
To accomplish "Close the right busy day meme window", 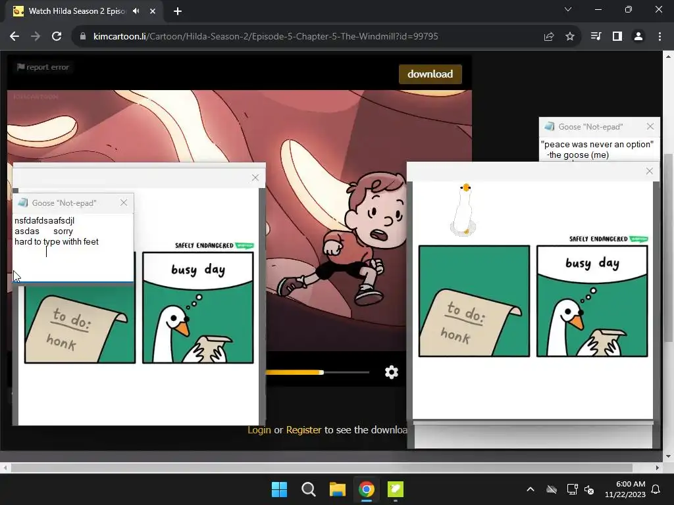I will [x=650, y=172].
